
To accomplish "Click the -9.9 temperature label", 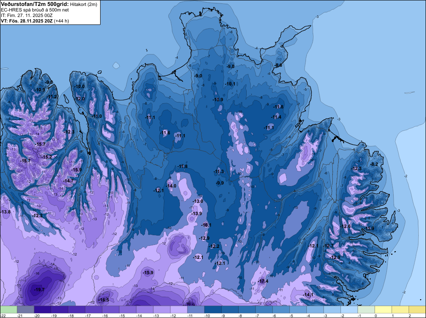I will 220,183.
